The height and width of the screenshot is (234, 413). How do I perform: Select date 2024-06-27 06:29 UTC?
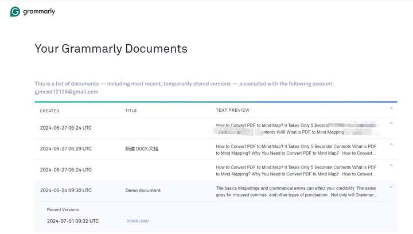[x=66, y=149]
